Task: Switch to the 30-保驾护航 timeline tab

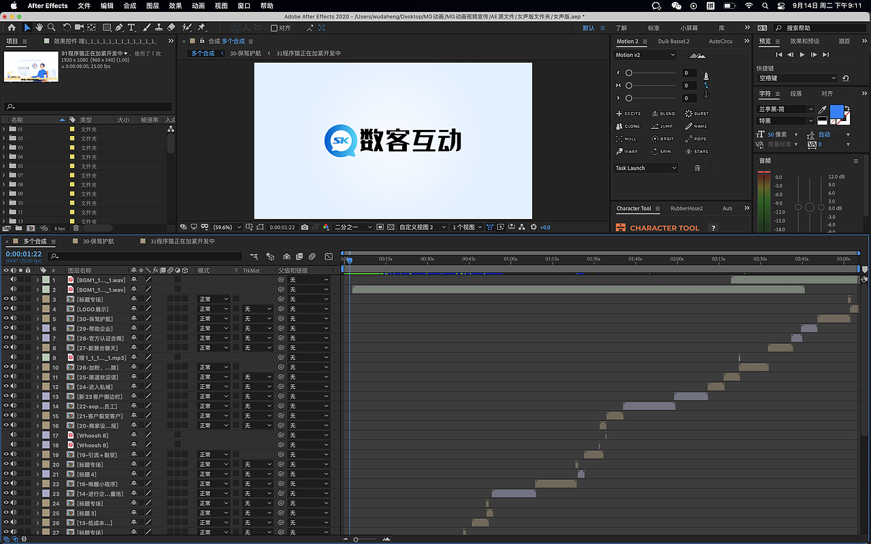Action: pos(99,241)
